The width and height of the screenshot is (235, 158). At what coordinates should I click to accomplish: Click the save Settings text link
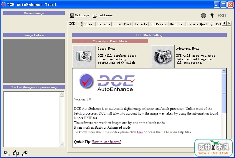tap(82, 15)
